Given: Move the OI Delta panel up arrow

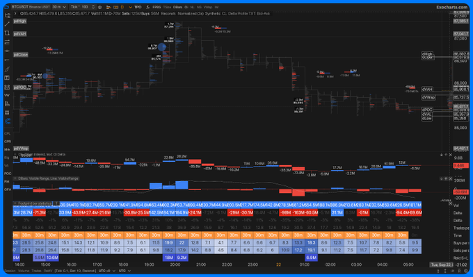Looking at the screenshot, I should click(x=446, y=155).
